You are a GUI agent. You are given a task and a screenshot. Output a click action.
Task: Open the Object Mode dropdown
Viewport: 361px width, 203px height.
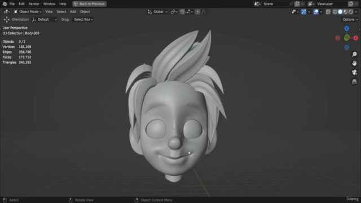(28, 12)
